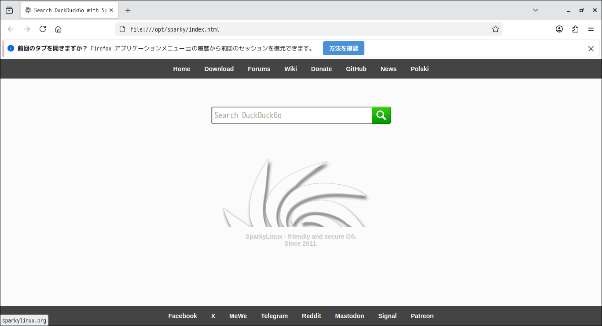Screen dimensions: 602x326
Task: Dismiss the session restore notification bar
Action: (591, 49)
